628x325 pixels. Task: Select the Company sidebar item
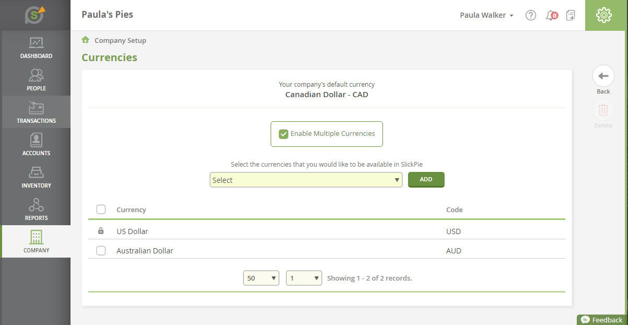pyautogui.click(x=36, y=241)
